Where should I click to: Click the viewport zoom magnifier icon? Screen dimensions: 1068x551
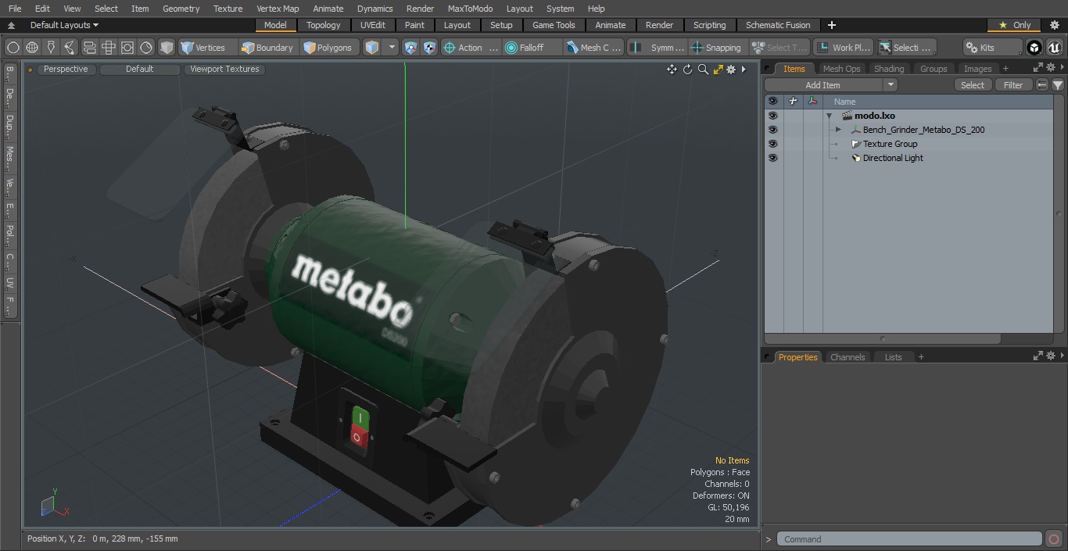[x=703, y=70]
